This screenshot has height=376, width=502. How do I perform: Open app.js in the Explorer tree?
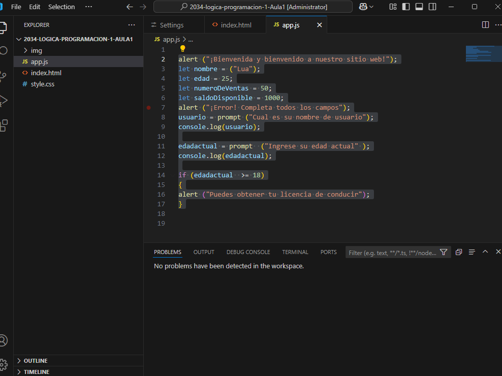tap(78, 61)
